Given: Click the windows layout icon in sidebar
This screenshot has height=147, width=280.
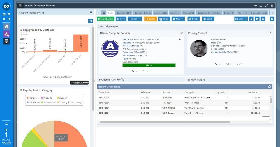Looking at the screenshot, I should pos(4,14).
